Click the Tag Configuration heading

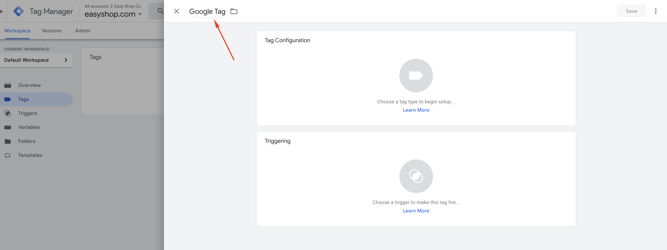[287, 40]
